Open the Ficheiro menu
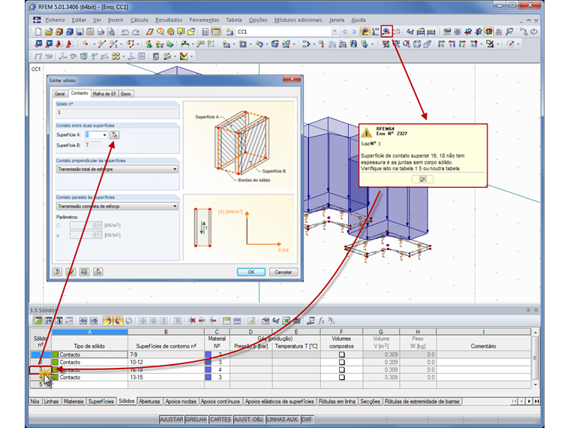The image size is (570, 428). pos(55,20)
